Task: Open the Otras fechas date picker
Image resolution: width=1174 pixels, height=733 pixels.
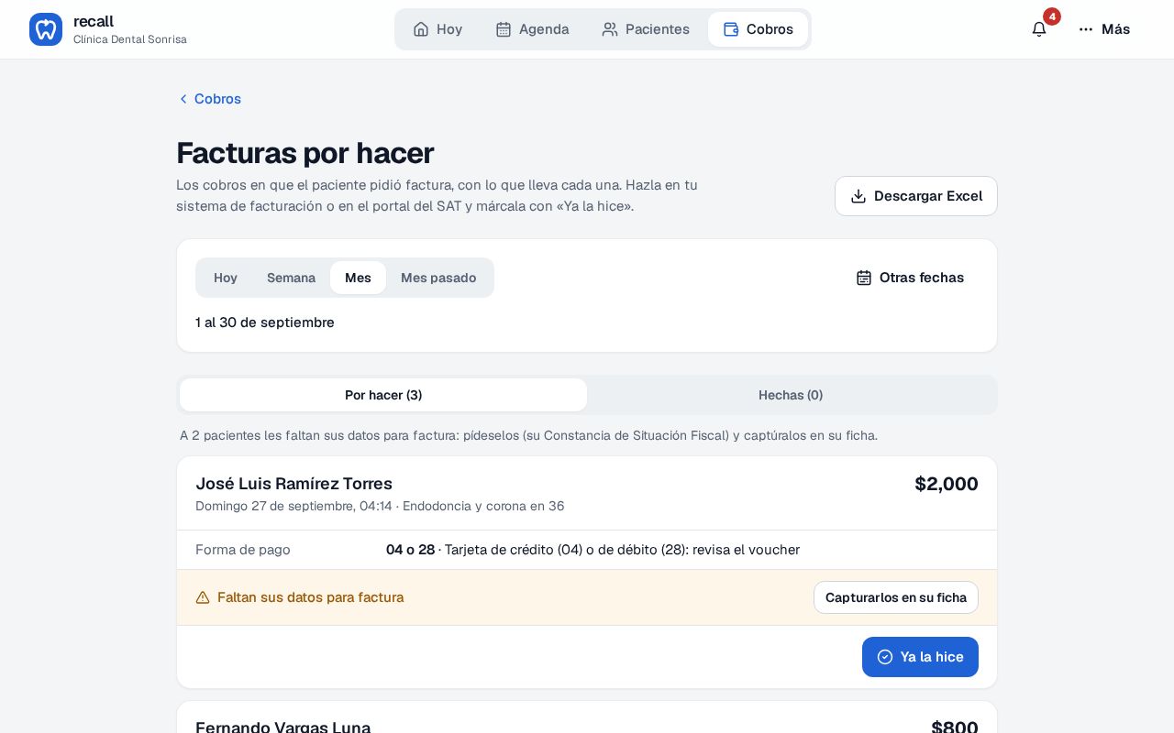Action: click(x=910, y=278)
